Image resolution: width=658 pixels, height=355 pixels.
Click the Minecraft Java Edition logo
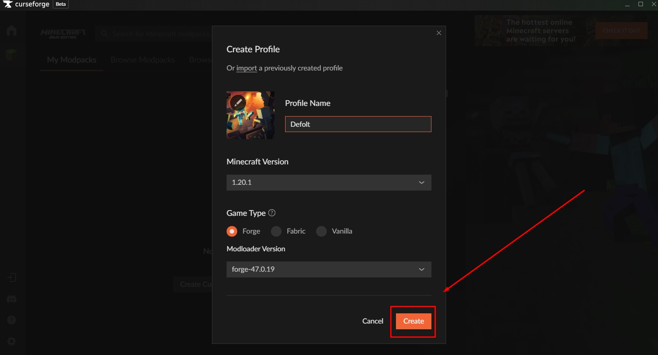pos(63,34)
